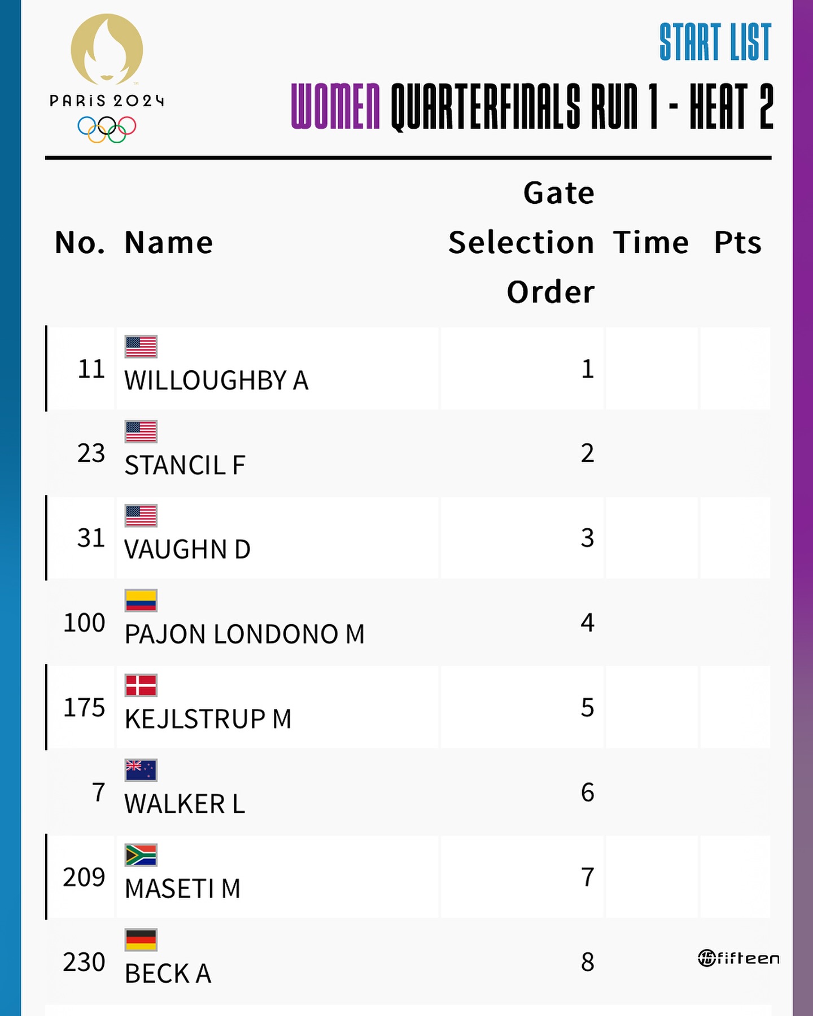813x1016 pixels.
Task: Select the Pts column header
Action: [738, 243]
